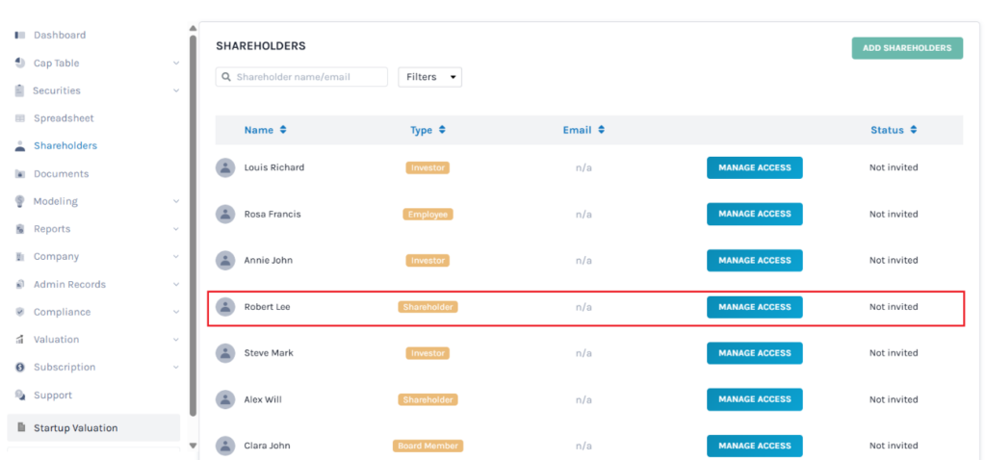The height and width of the screenshot is (460, 986).
Task: Click the Subscription dollar icon
Action: click(x=20, y=368)
